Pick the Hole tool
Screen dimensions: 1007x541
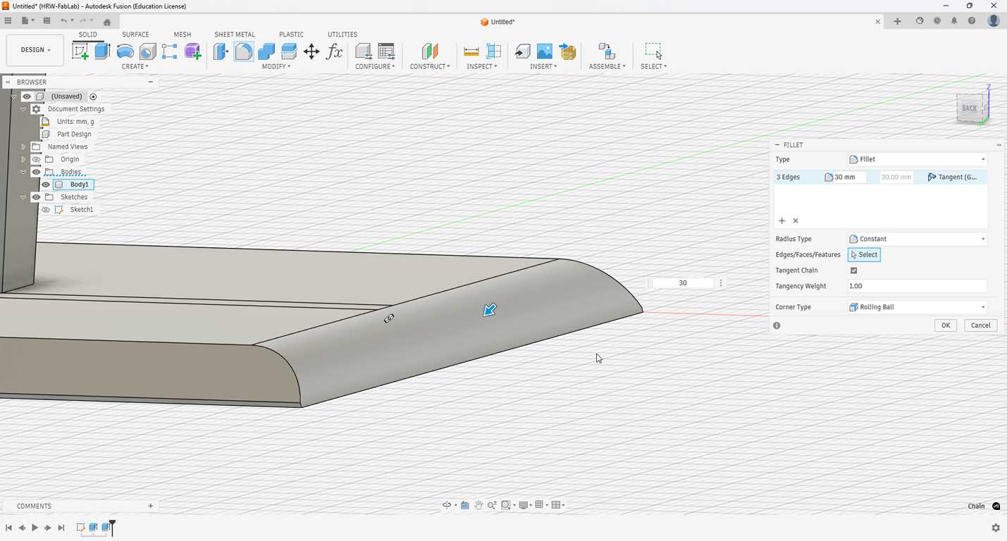click(147, 51)
